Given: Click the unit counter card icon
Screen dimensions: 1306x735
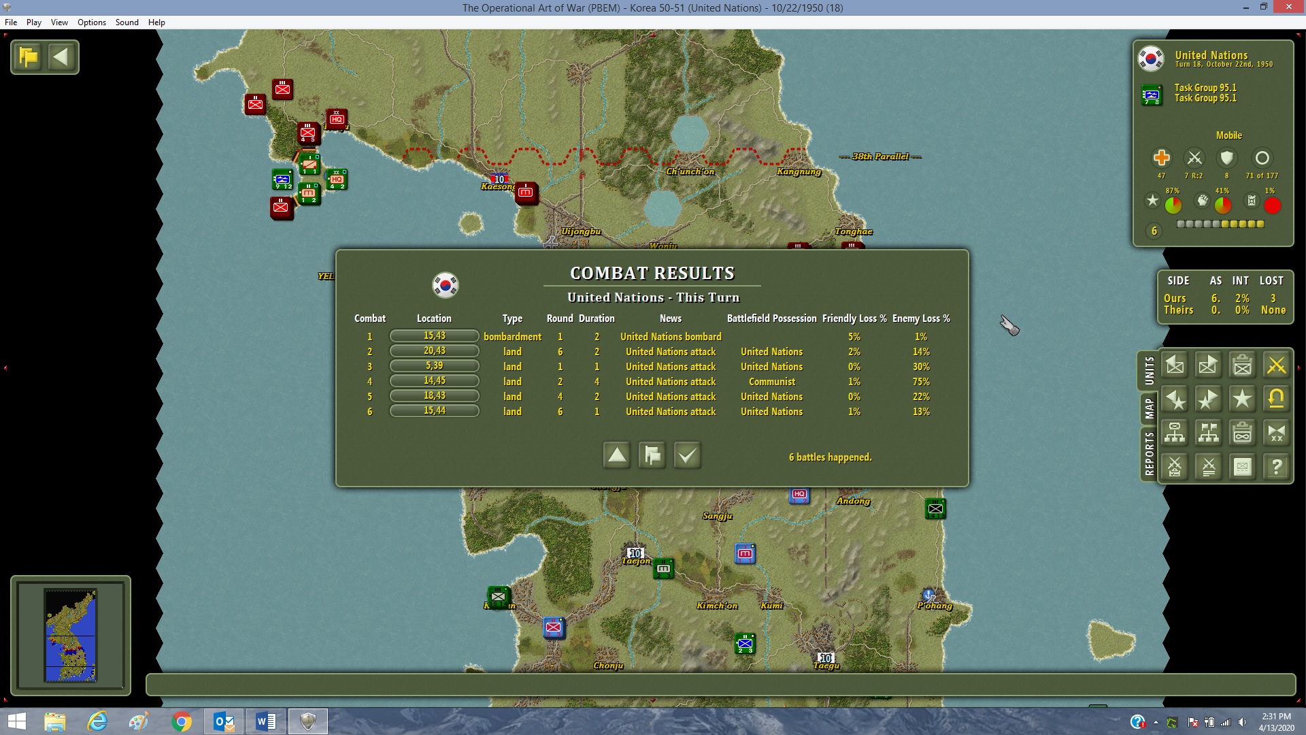Looking at the screenshot, I should (1243, 467).
